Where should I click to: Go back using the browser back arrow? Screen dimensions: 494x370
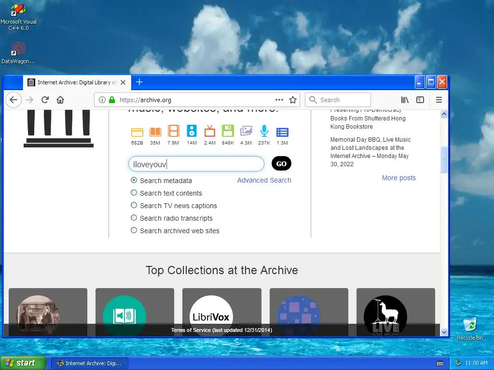pyautogui.click(x=14, y=100)
